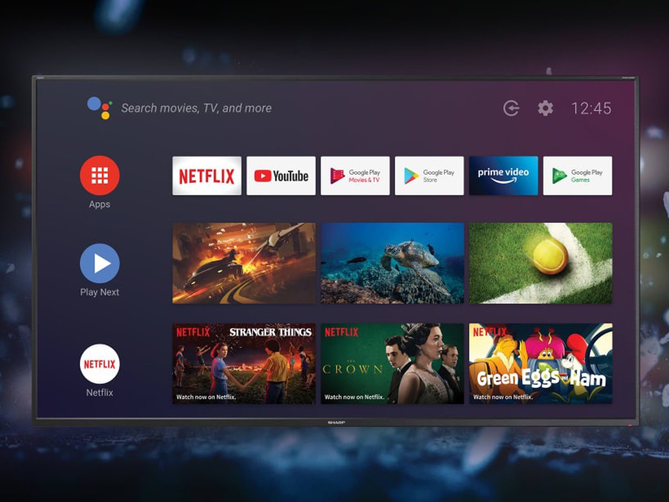669x502 pixels.
Task: Open the Google Play Store tile
Action: tap(429, 176)
